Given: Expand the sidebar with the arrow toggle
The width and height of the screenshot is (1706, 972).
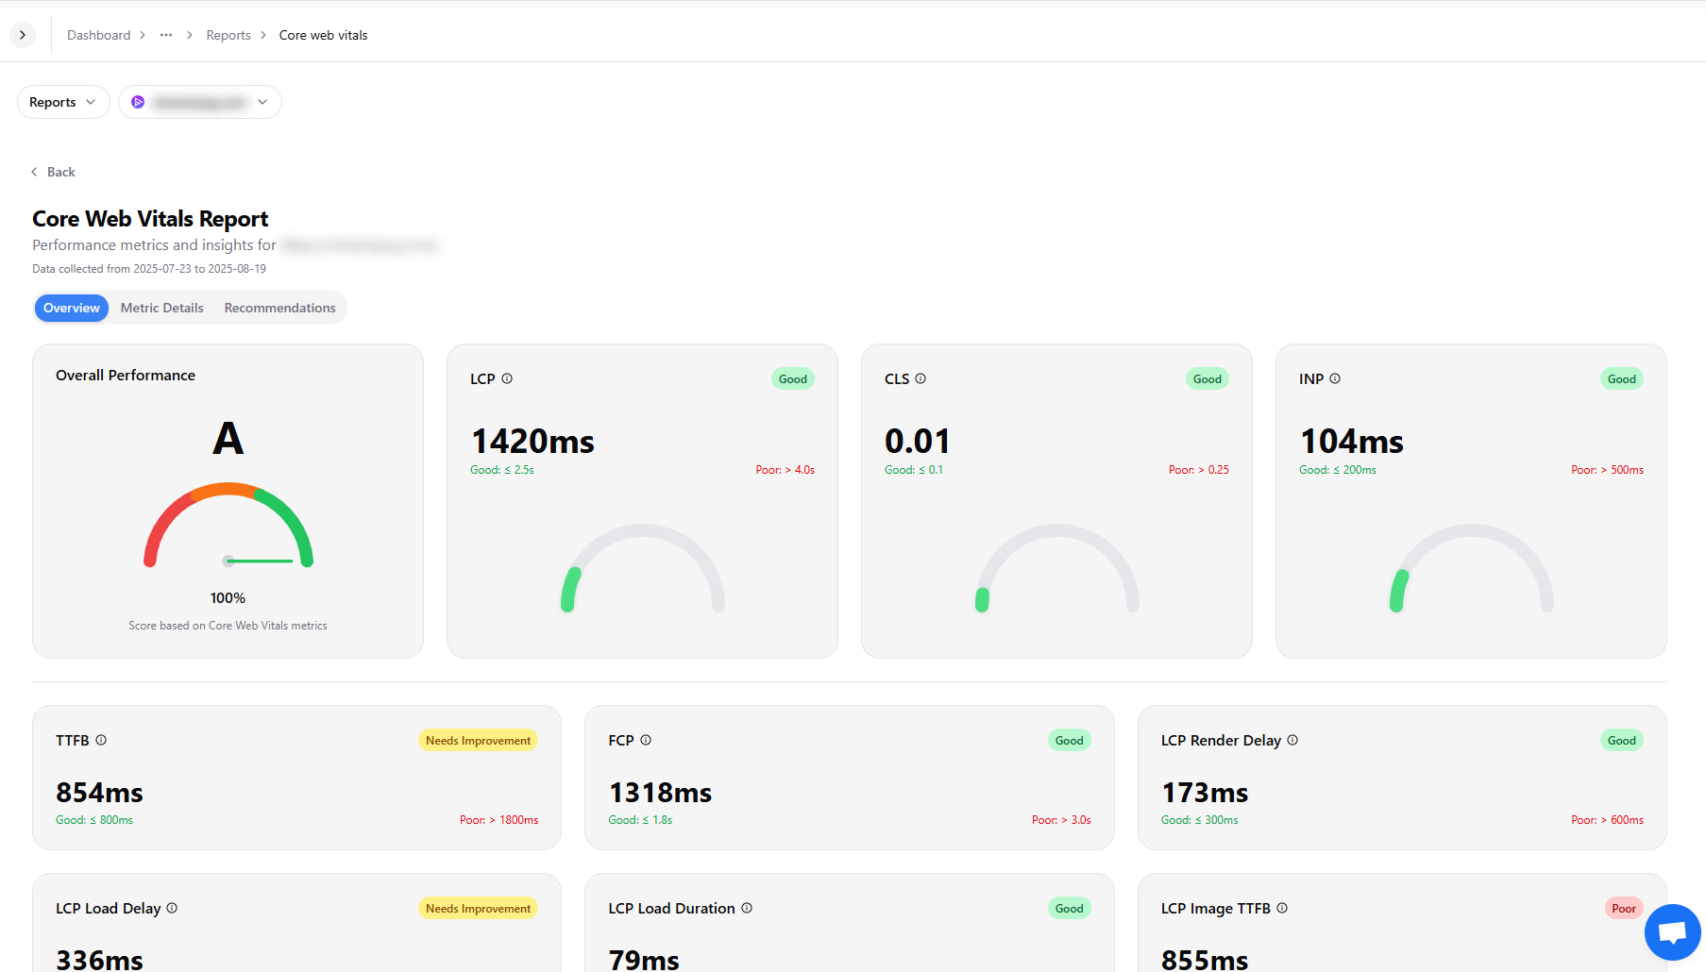Looking at the screenshot, I should point(23,35).
